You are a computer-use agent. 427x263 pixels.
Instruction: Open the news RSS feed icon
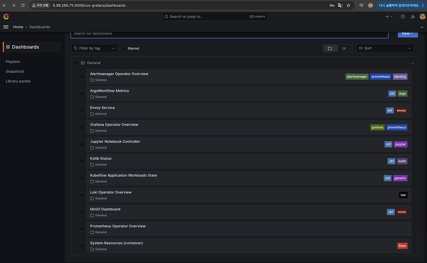(413, 17)
